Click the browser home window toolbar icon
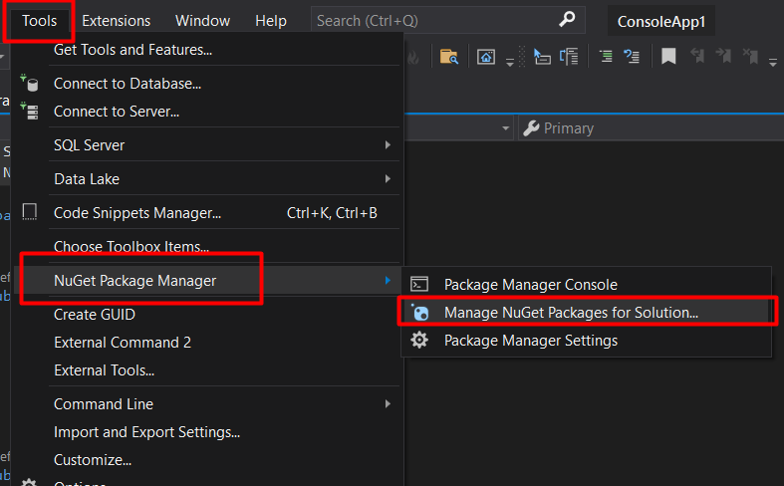Viewport: 784px width, 486px height. coord(486,57)
